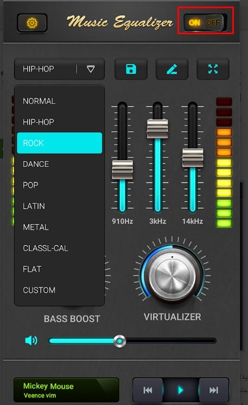Edit the preset with the pencil icon
Image resolution: width=248 pixels, height=405 pixels.
pos(172,69)
